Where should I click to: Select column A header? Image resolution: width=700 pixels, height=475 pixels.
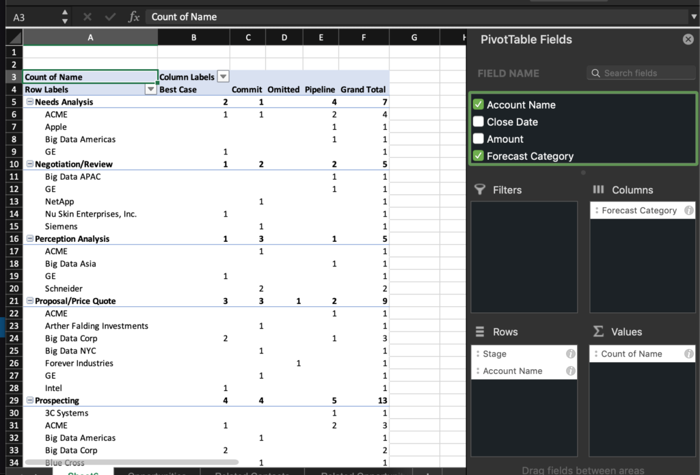click(90, 38)
